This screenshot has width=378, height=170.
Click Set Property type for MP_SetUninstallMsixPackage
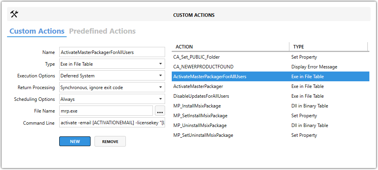pyautogui.click(x=304, y=135)
